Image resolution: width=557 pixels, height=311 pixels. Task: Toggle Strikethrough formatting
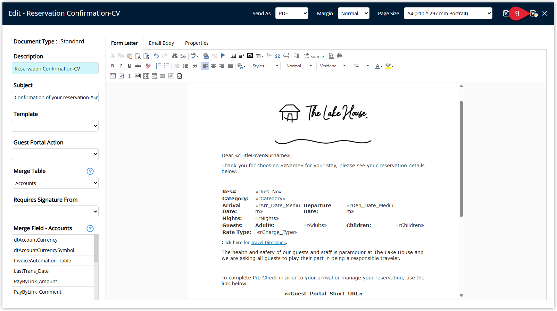point(138,66)
